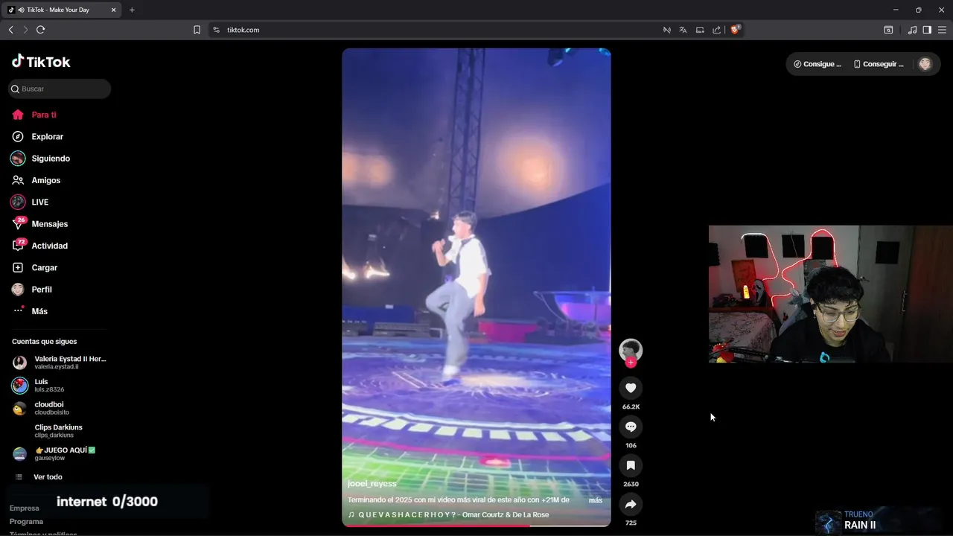Viewport: 953px width, 536px height.
Task: Open browser hamburger menu
Action: coord(942,30)
